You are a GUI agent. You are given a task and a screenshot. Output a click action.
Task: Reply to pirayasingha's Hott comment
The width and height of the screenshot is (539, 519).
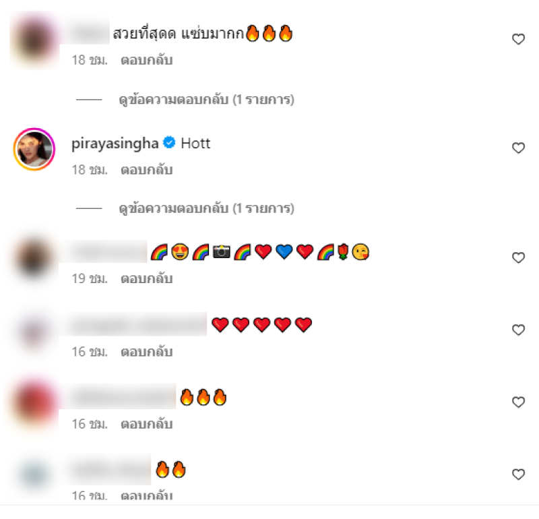146,170
